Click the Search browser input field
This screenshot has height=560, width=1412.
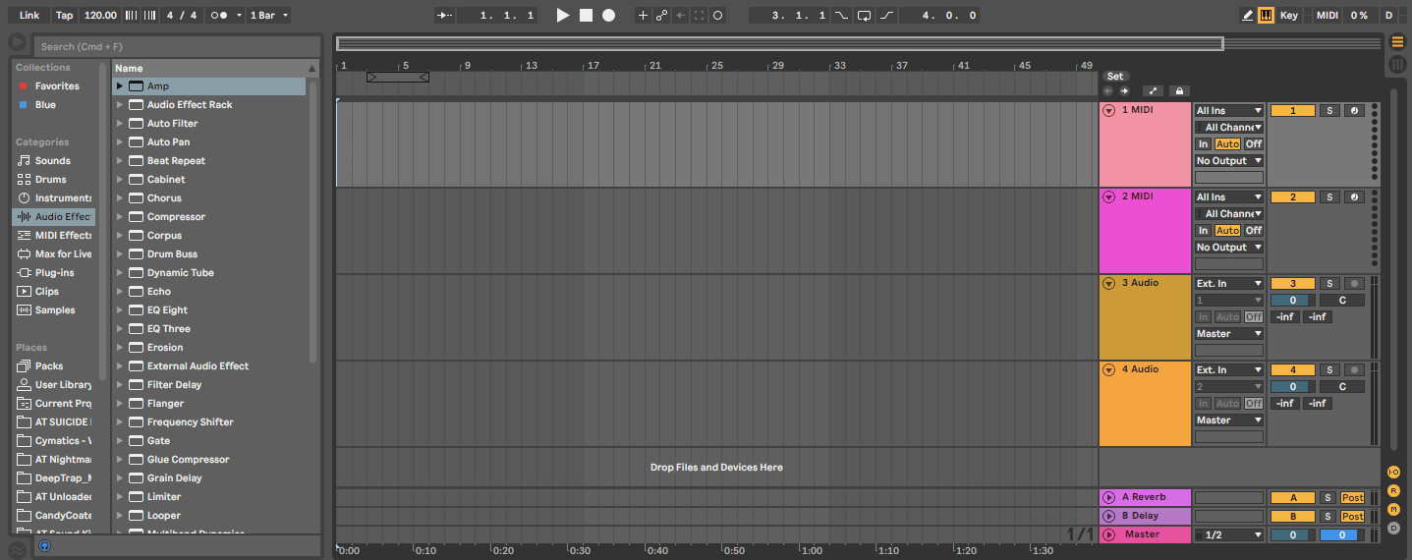pyautogui.click(x=177, y=46)
